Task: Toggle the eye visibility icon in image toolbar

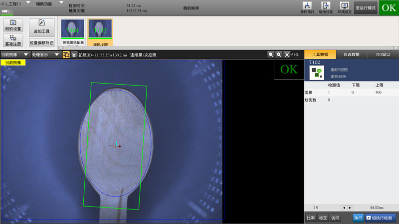Action: (74, 55)
